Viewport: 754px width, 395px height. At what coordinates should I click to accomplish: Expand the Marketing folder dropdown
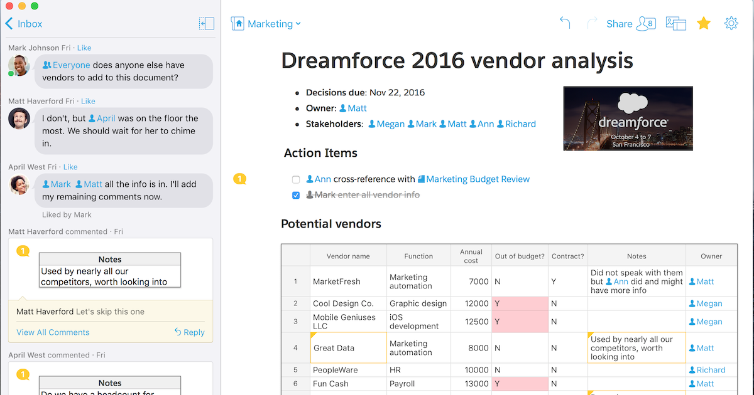coord(298,24)
